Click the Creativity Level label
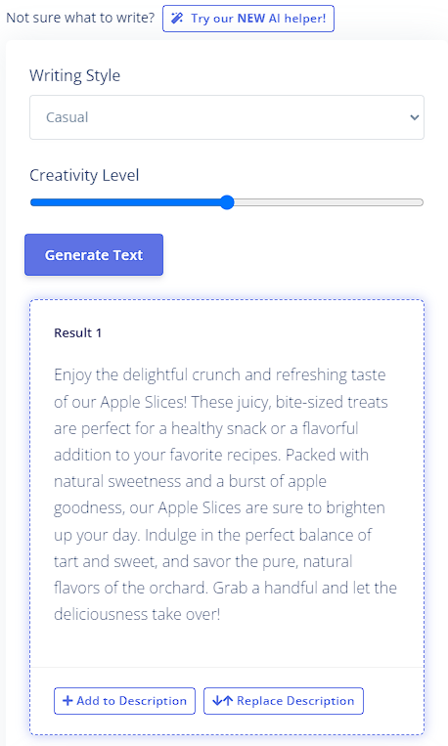 click(x=84, y=175)
